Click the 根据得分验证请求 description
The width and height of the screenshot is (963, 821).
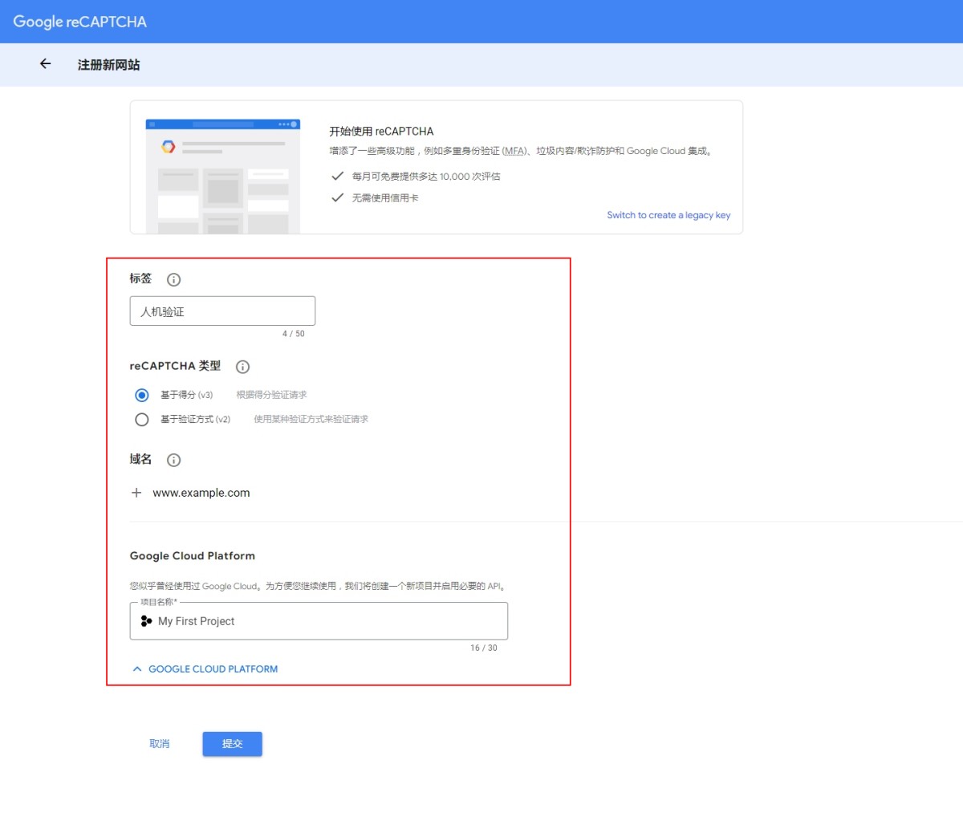tap(271, 395)
